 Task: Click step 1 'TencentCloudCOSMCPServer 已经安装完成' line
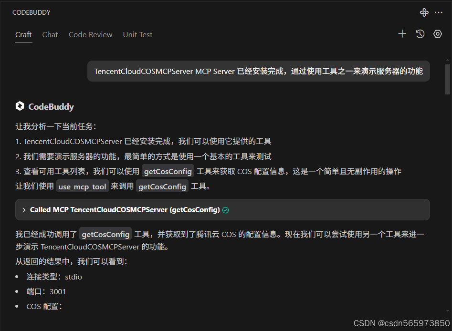click(143, 141)
